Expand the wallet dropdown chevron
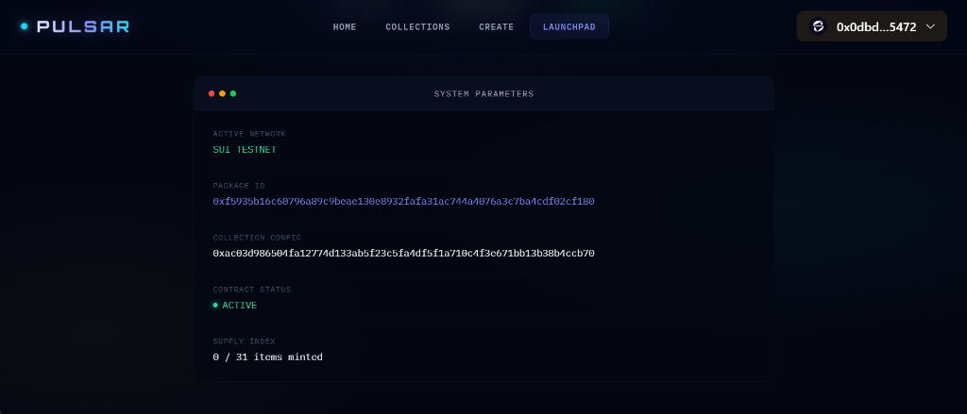967x414 pixels. click(930, 26)
